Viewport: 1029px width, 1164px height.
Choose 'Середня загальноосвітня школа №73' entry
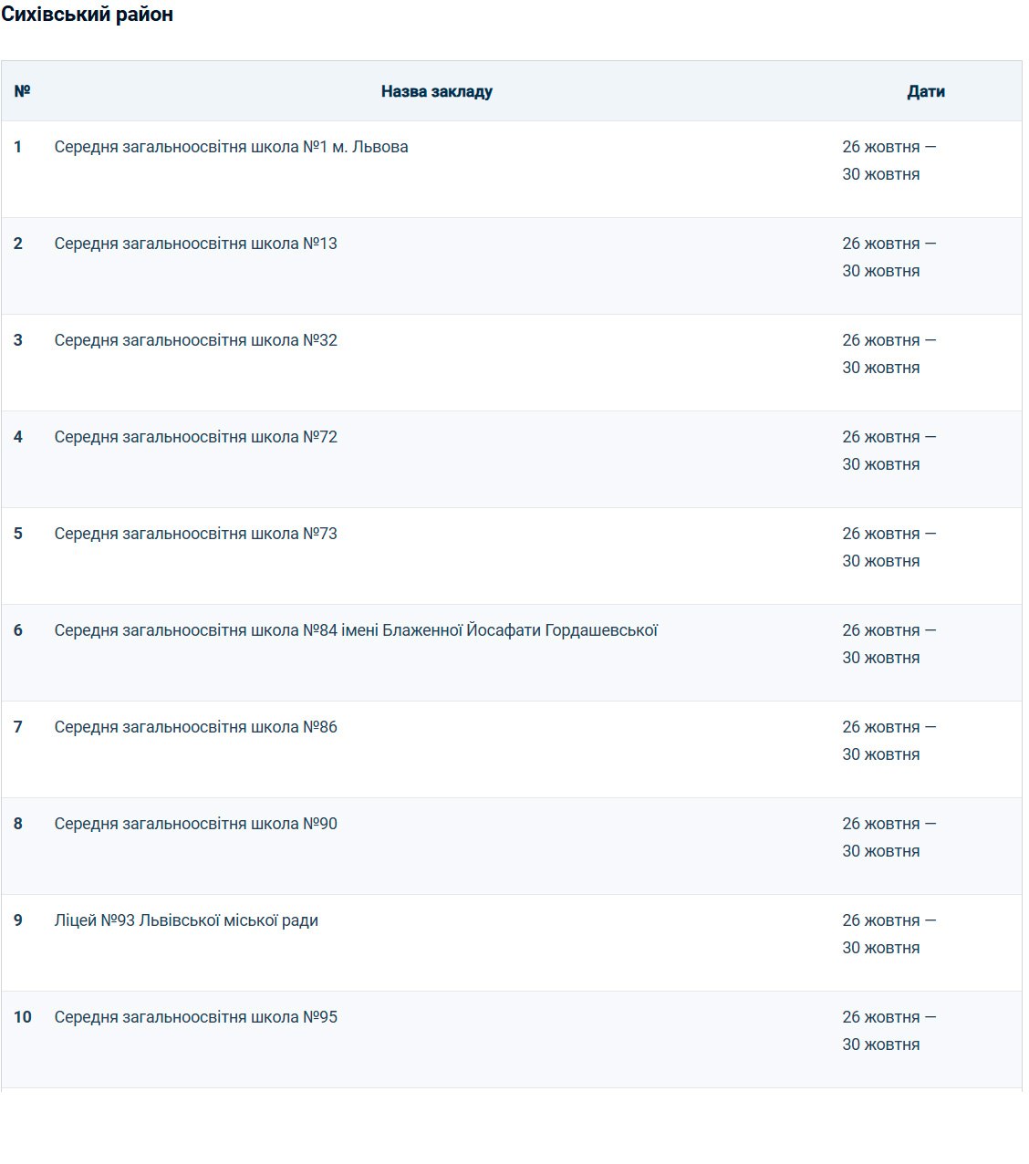tap(195, 534)
